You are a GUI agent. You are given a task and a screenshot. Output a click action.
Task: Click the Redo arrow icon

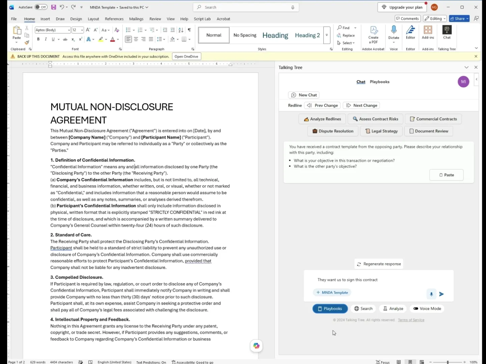tap(73, 7)
